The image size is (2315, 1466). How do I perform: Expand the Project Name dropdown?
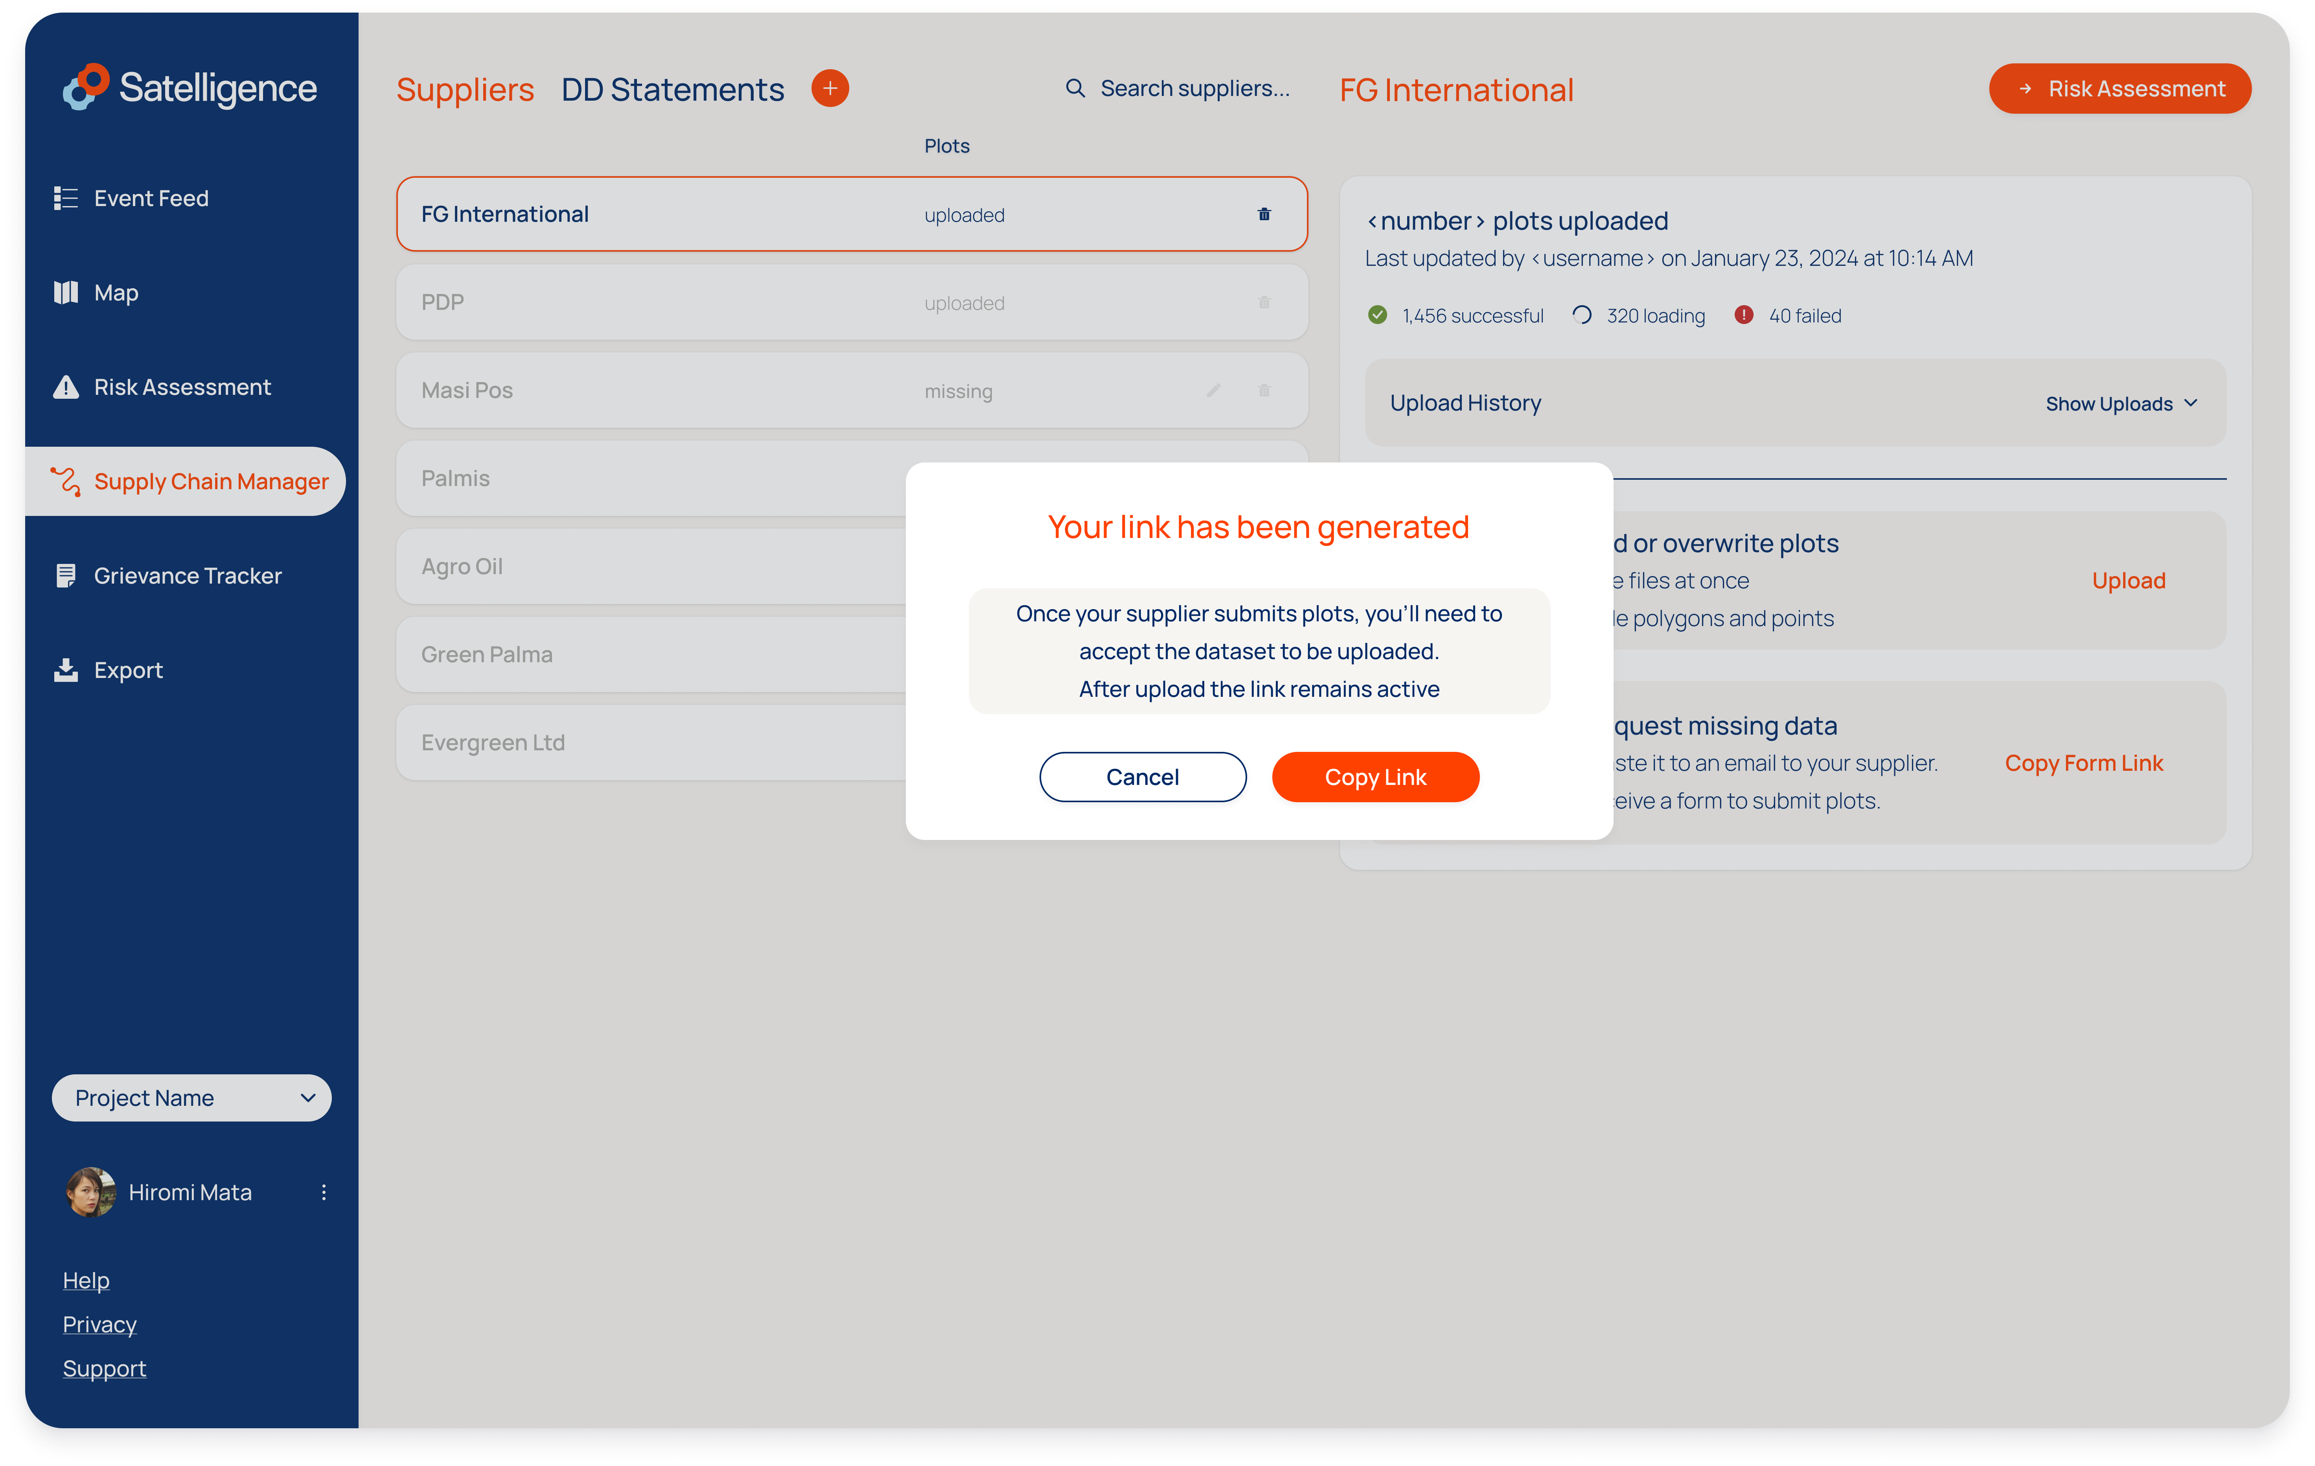pos(191,1098)
